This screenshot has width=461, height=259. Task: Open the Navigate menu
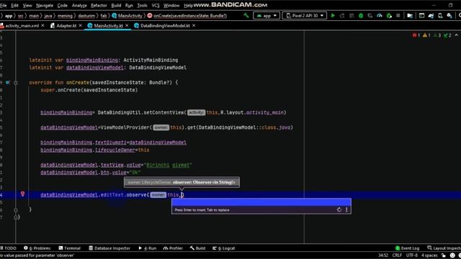point(45,5)
